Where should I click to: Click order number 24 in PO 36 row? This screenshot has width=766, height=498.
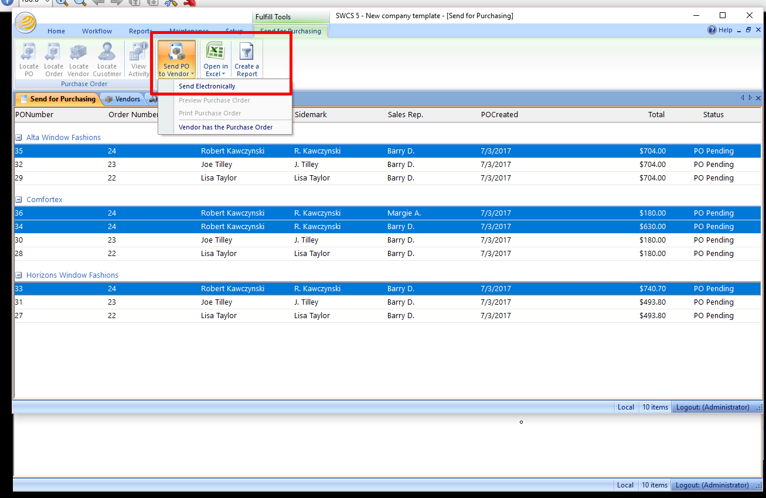[112, 213]
